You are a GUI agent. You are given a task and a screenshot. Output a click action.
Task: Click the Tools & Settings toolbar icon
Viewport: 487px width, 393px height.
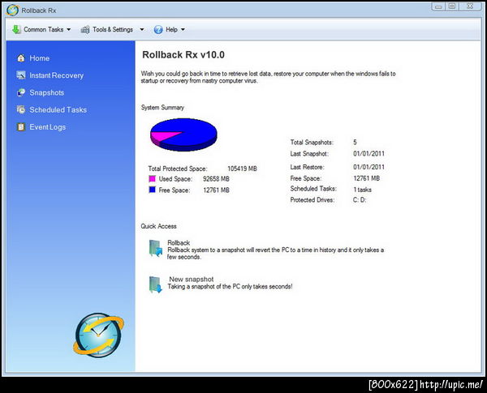coord(85,29)
